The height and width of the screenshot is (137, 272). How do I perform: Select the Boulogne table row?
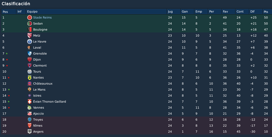click(x=137, y=29)
